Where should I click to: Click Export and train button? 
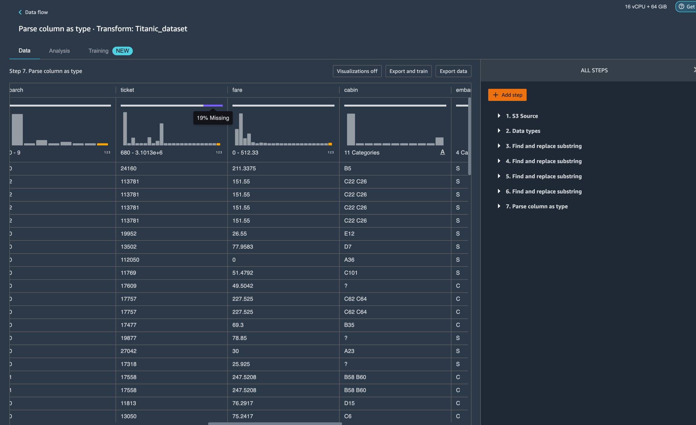click(408, 71)
